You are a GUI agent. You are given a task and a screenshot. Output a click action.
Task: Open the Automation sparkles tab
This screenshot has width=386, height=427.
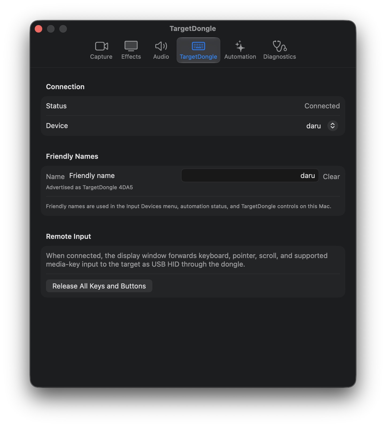coord(240,50)
